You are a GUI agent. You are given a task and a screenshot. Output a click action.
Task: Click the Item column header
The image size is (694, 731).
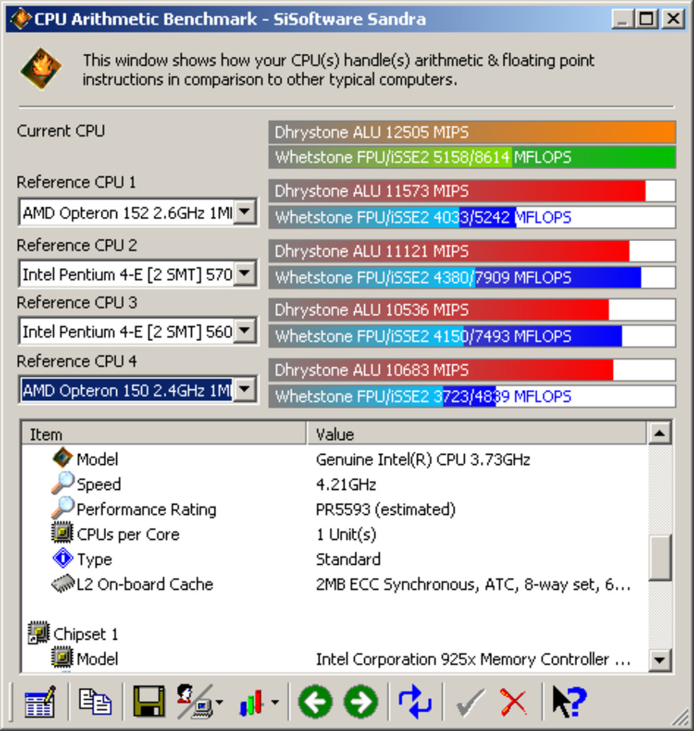pyautogui.click(x=164, y=434)
